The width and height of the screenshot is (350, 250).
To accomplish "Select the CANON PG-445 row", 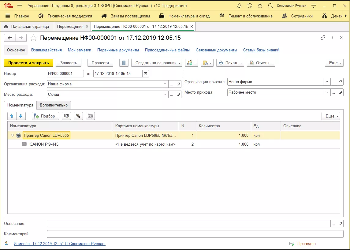I will coord(44,144).
